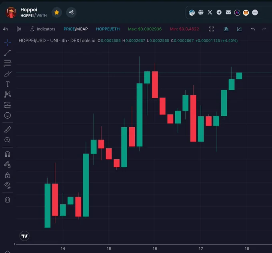Open the Hoppei token avatar
The width and height of the screenshot is (272, 253).
pyautogui.click(x=11, y=12)
